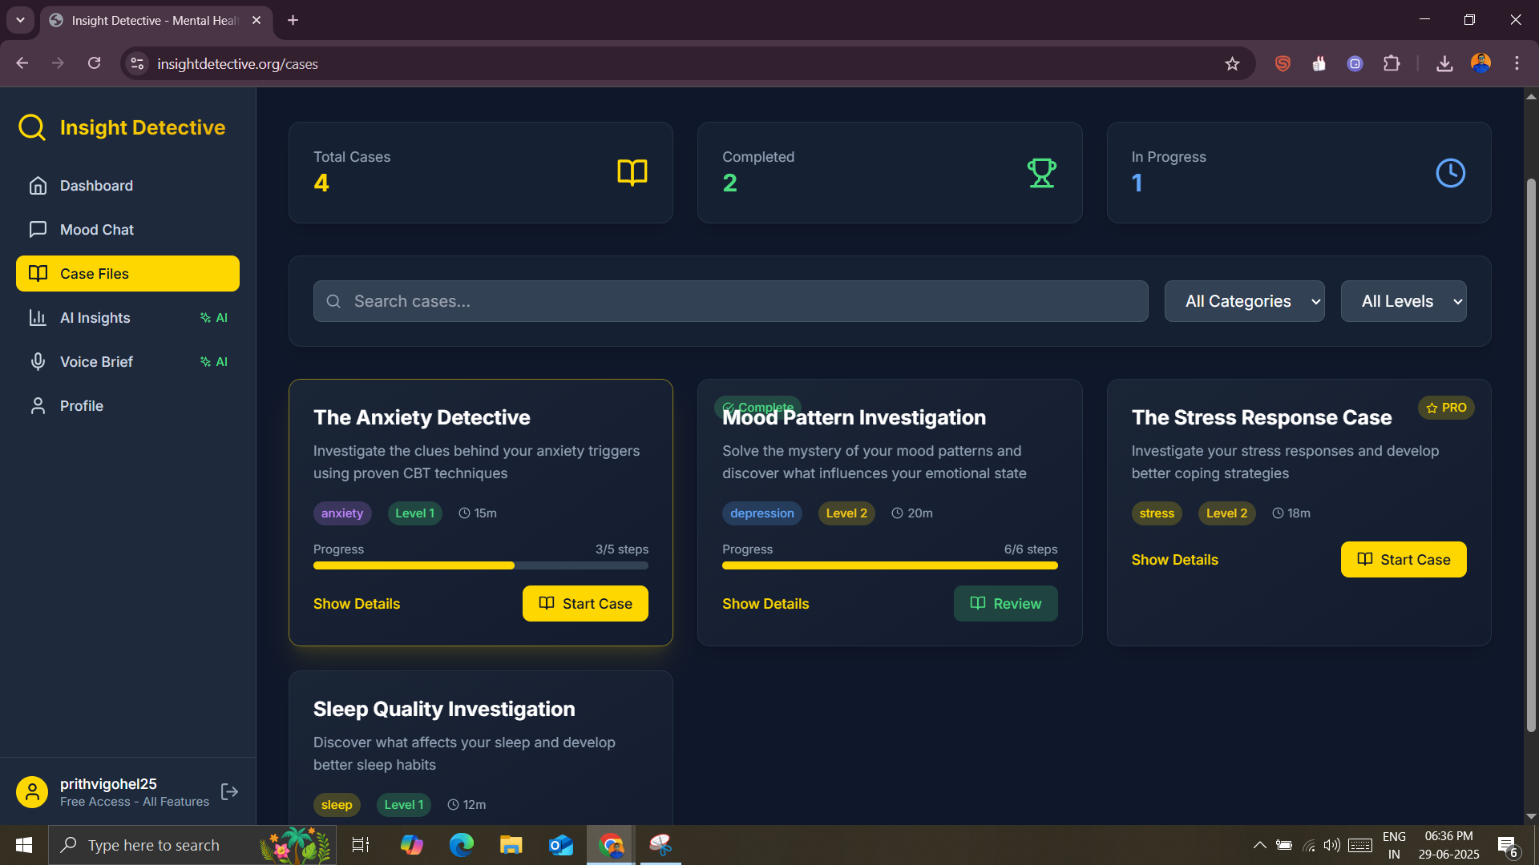Go to AI Insights in sidebar
Image resolution: width=1539 pixels, height=865 pixels.
pyautogui.click(x=95, y=318)
